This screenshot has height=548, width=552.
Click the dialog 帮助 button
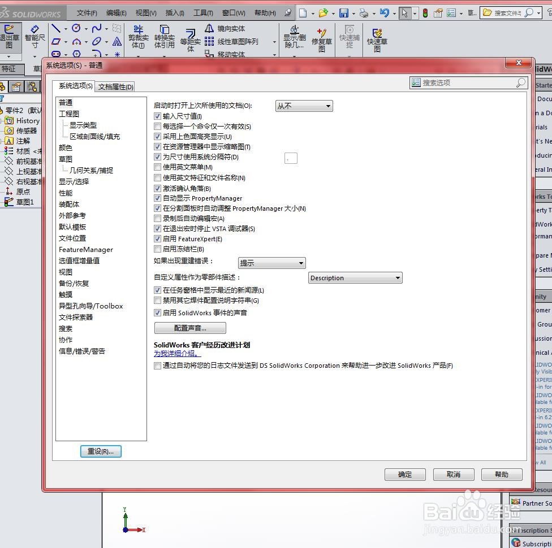pos(502,475)
